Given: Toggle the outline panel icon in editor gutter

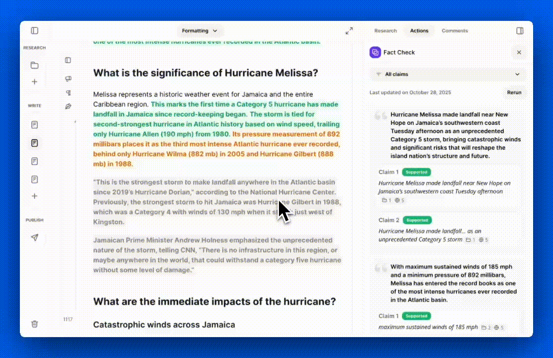Looking at the screenshot, I should click(68, 60).
